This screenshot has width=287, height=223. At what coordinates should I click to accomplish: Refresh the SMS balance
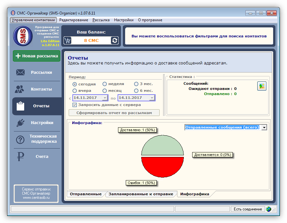coord(114,41)
